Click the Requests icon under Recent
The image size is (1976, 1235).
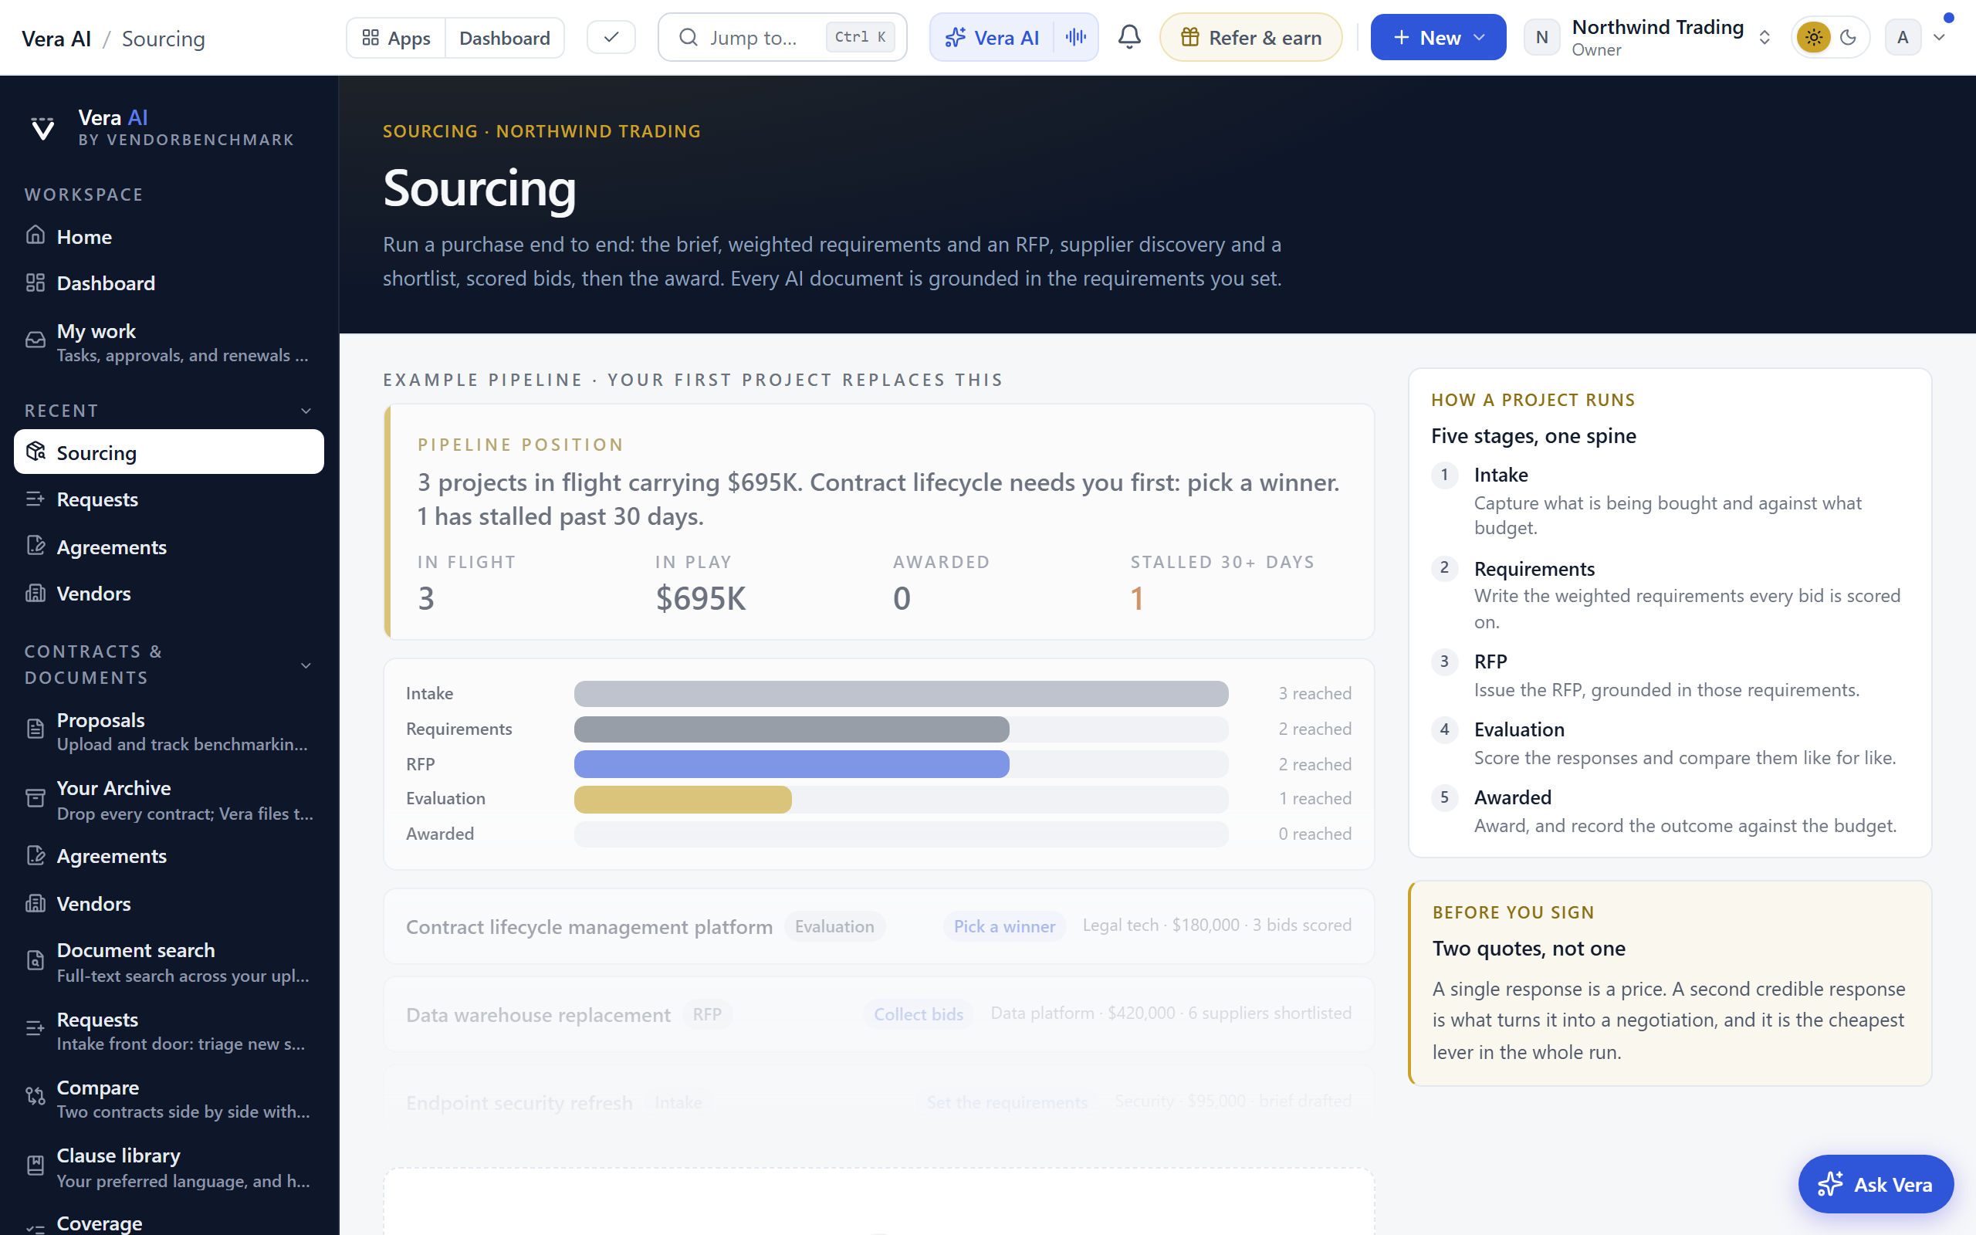click(35, 499)
